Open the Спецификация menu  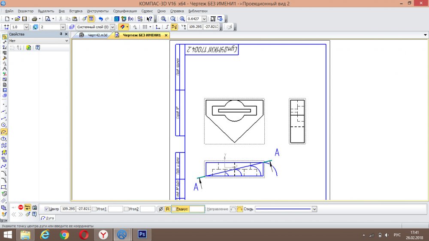pyautogui.click(x=125, y=11)
